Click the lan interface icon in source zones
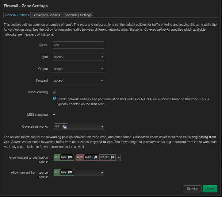The height and width of the screenshot is (197, 222). [70, 172]
